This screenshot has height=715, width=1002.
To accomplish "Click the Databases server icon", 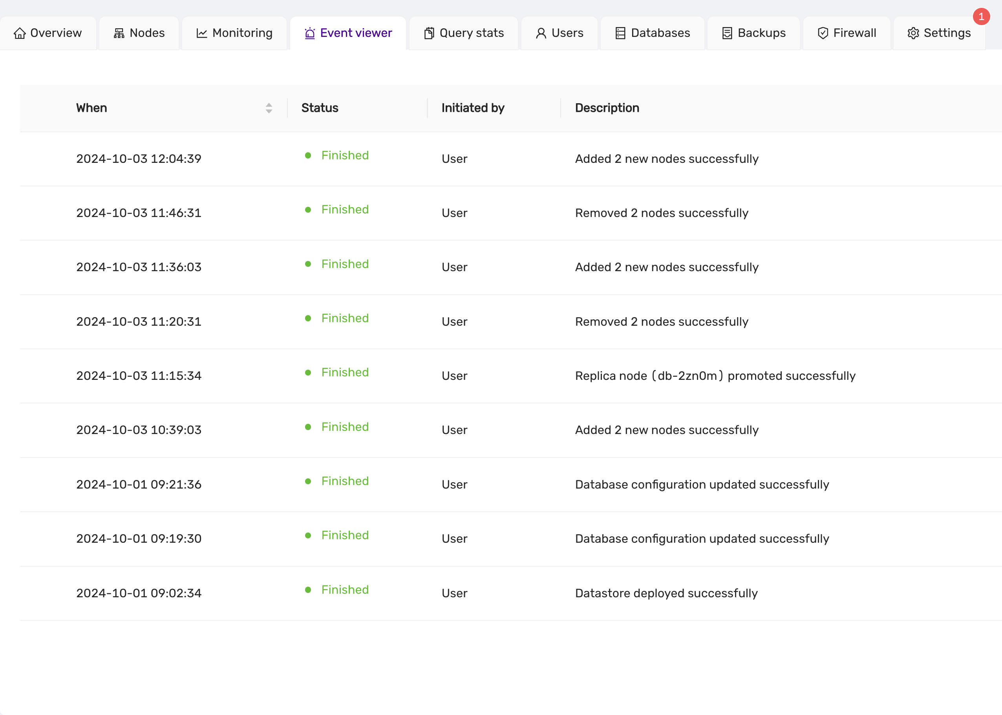I will pyautogui.click(x=620, y=33).
